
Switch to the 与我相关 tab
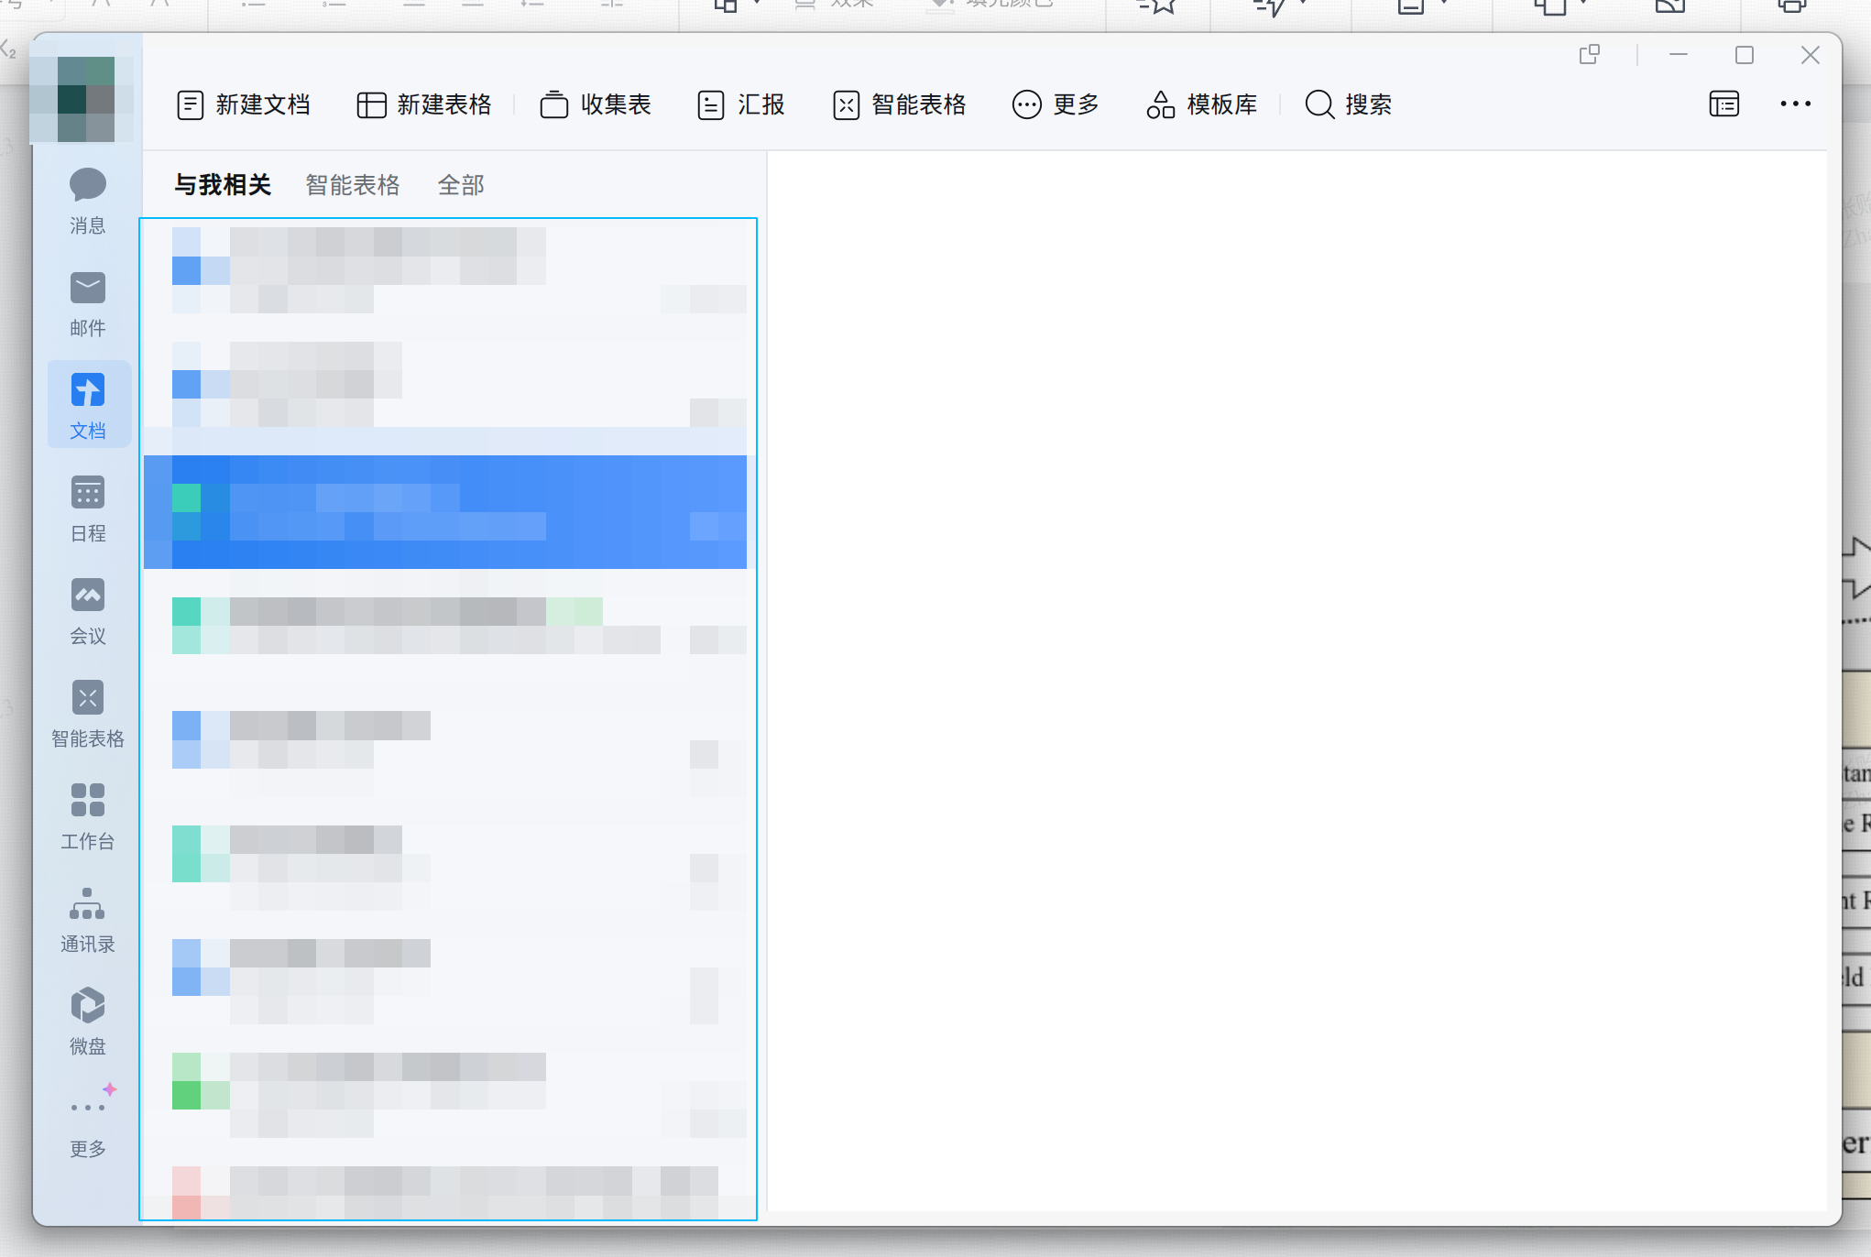coord(223,185)
